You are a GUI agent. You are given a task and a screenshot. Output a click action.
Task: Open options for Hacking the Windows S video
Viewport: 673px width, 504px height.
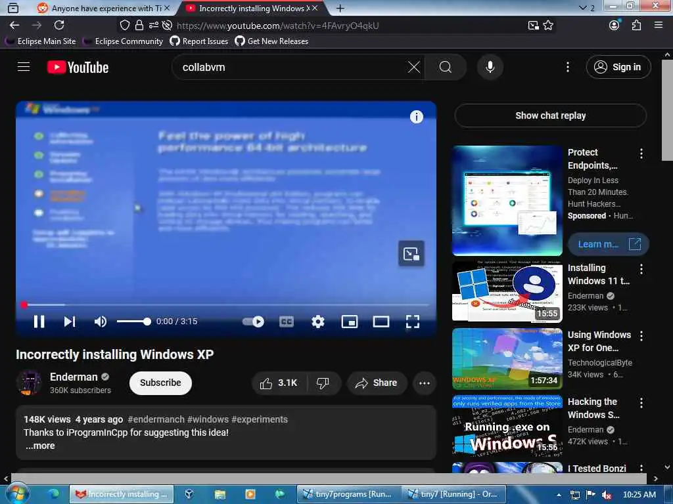pos(641,403)
